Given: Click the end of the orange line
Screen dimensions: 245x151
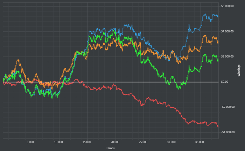Looking at the screenshot, I should [218, 43].
